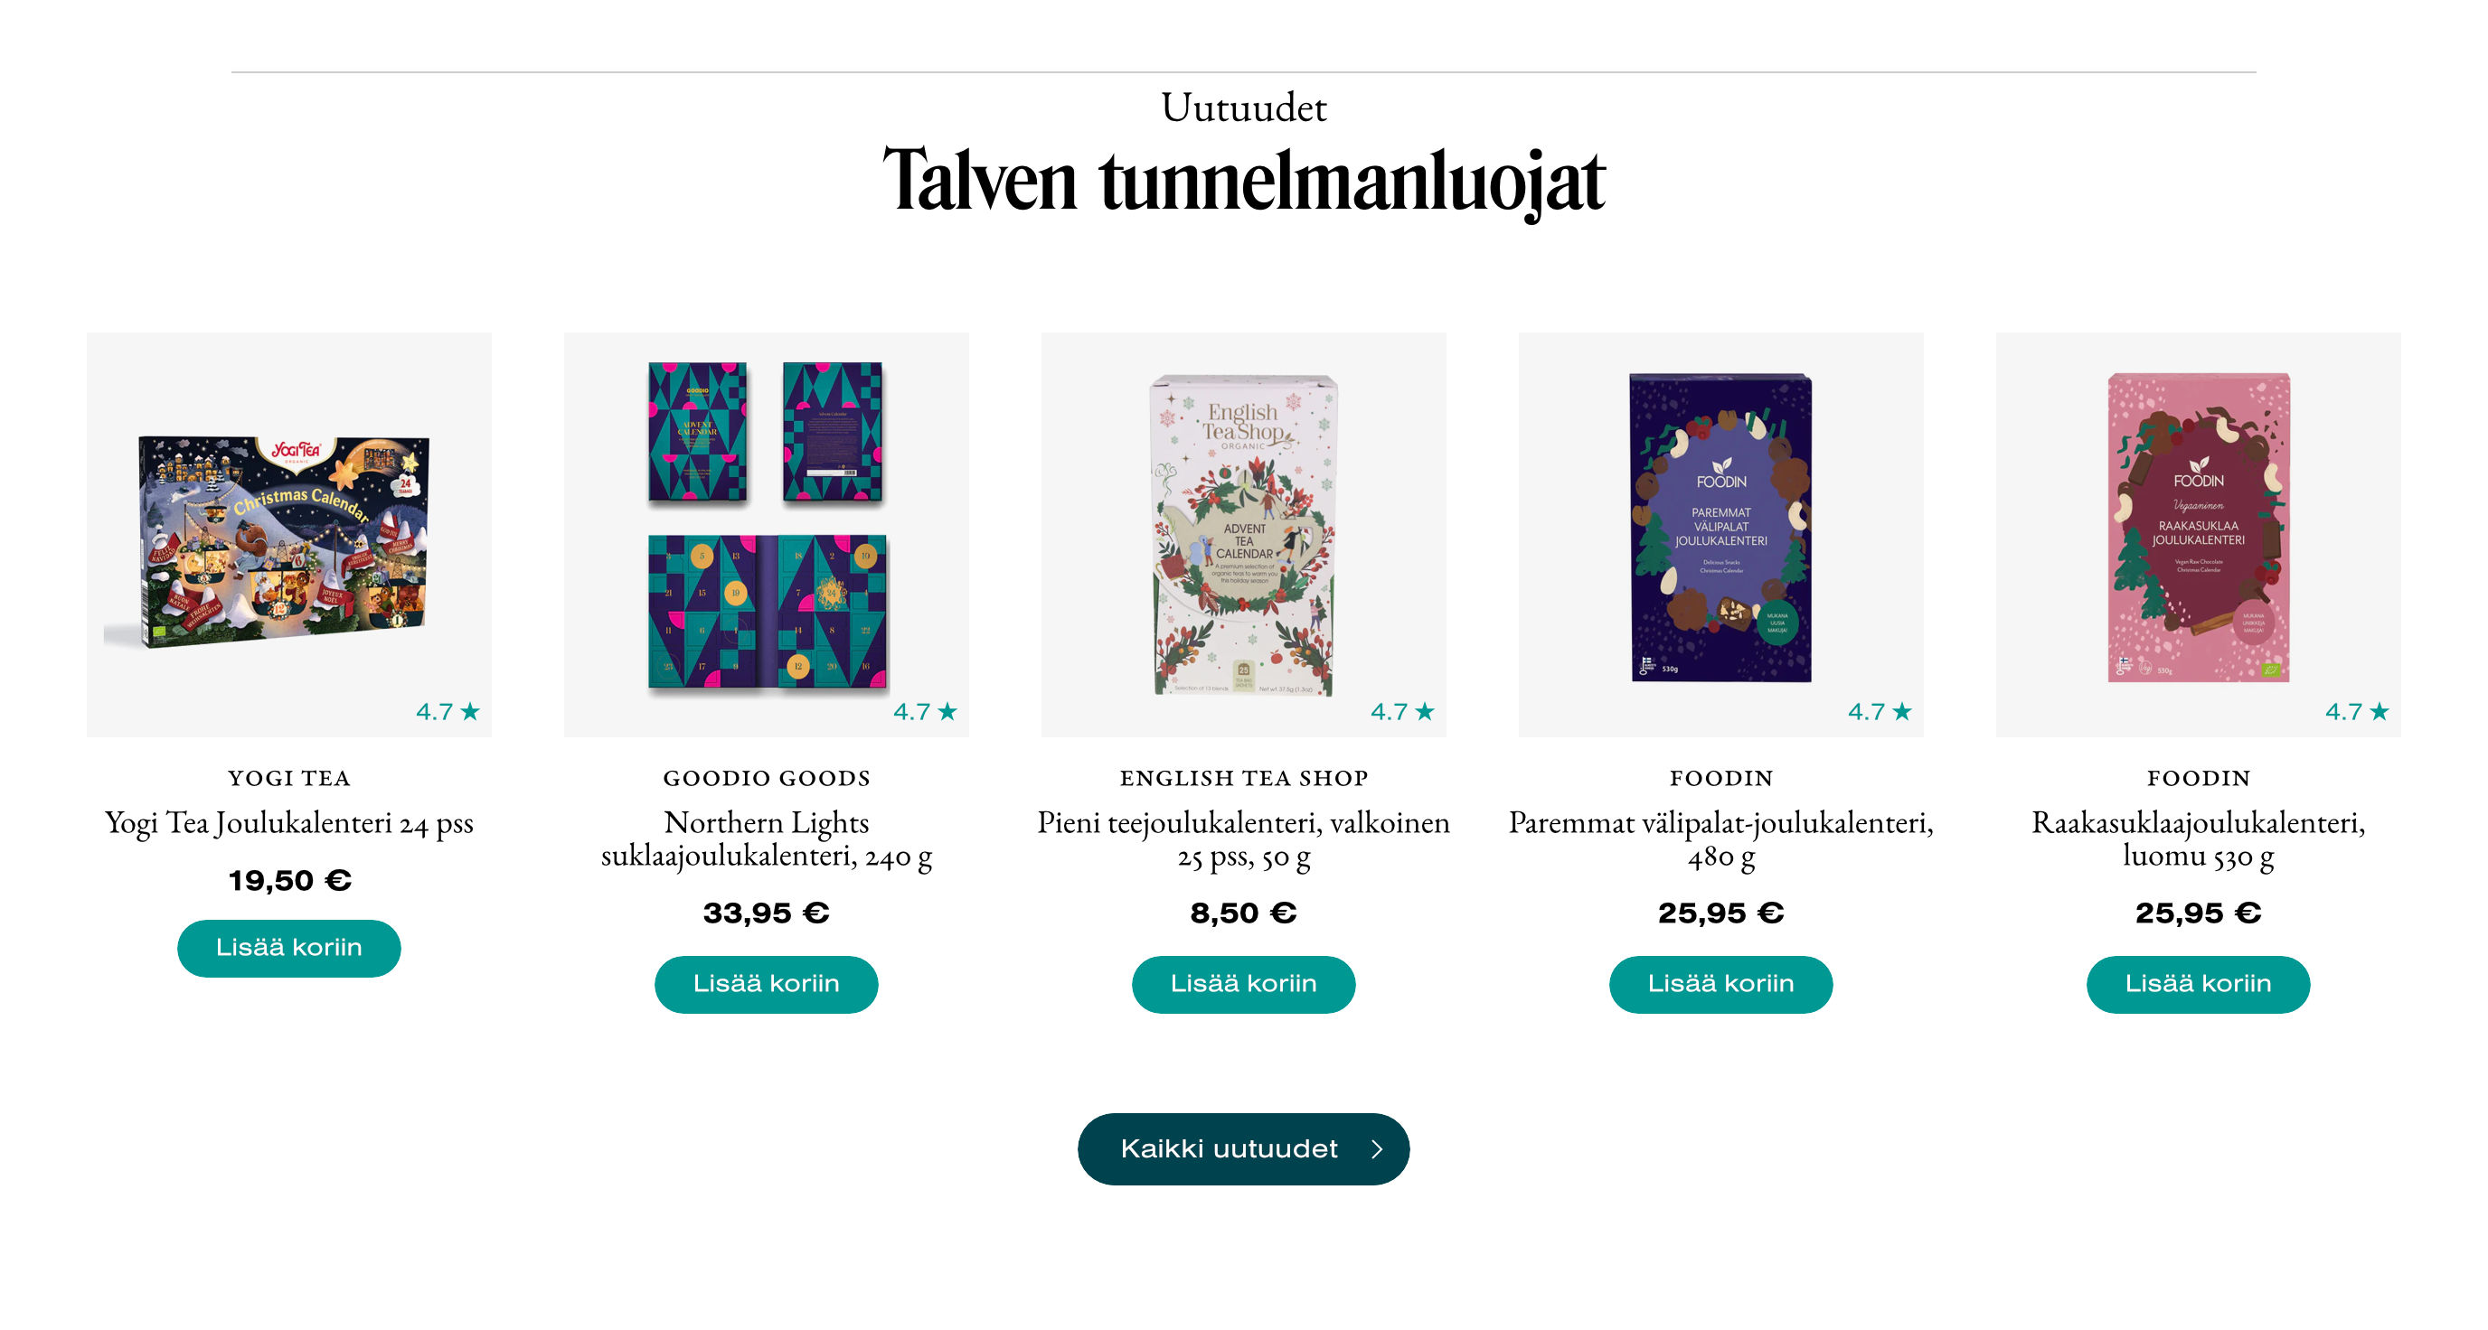Add Raakasuklaajoulukalenteri to cart
This screenshot has height=1330, width=2488.
2197,985
